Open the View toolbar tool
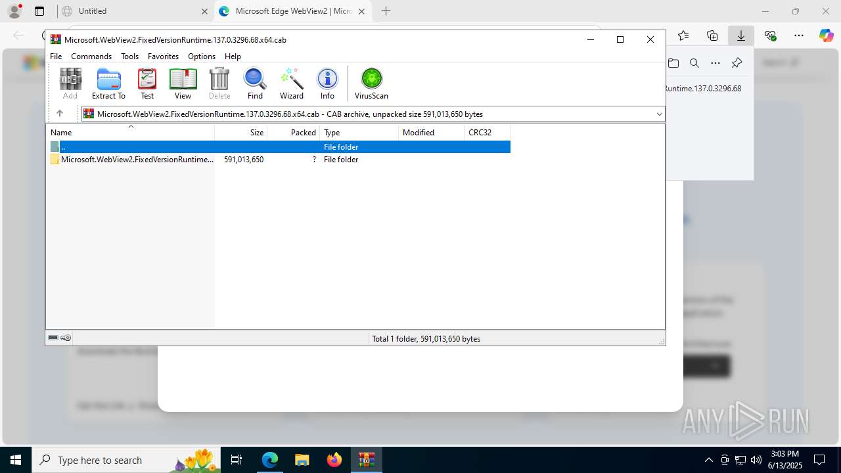Viewport: 841px width, 473px height. [x=183, y=83]
